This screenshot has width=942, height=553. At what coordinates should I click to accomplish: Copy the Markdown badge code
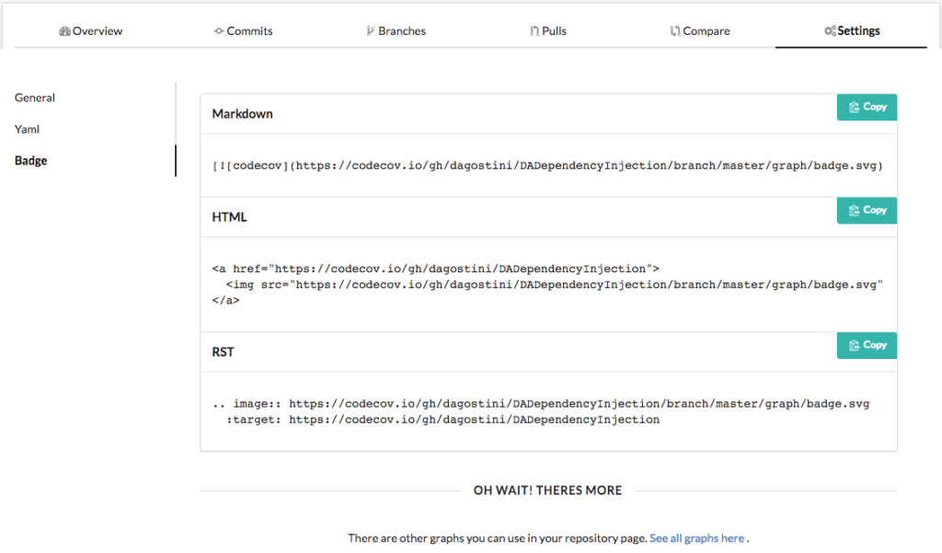click(867, 108)
